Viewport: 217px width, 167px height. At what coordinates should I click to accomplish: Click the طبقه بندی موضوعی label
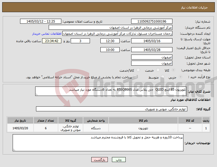pos(196,70)
